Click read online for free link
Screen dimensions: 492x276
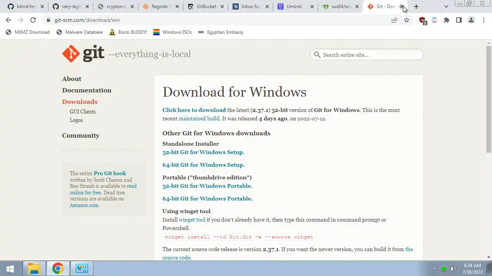[103, 189]
